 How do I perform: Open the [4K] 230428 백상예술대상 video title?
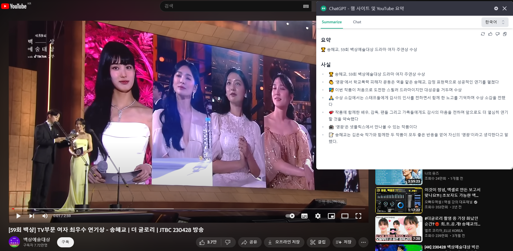click(x=452, y=247)
